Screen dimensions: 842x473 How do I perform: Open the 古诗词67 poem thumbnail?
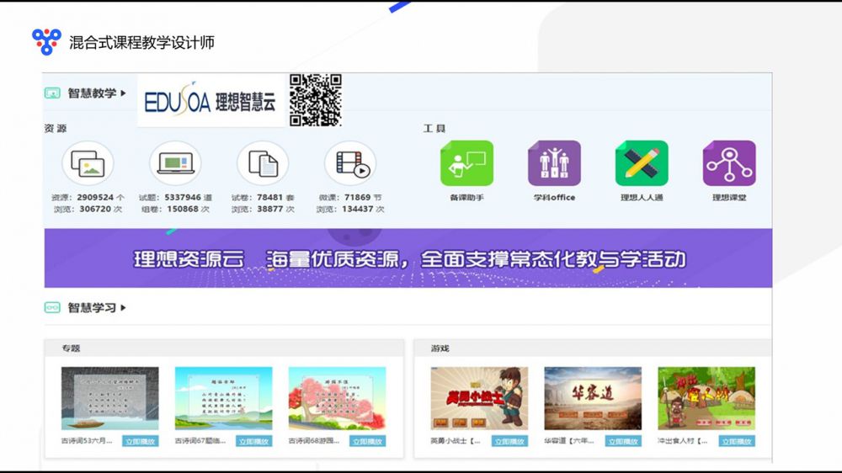point(223,398)
